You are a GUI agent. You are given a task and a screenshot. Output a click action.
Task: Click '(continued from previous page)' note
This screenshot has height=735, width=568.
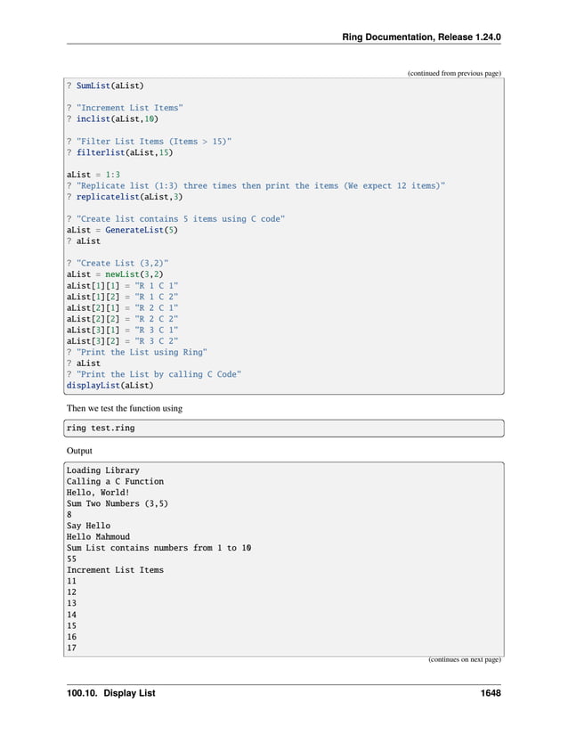[x=454, y=73]
